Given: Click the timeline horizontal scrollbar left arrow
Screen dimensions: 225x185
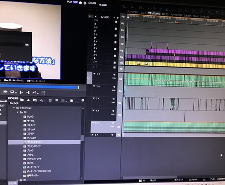Looking at the screenshot, I should 122,178.
